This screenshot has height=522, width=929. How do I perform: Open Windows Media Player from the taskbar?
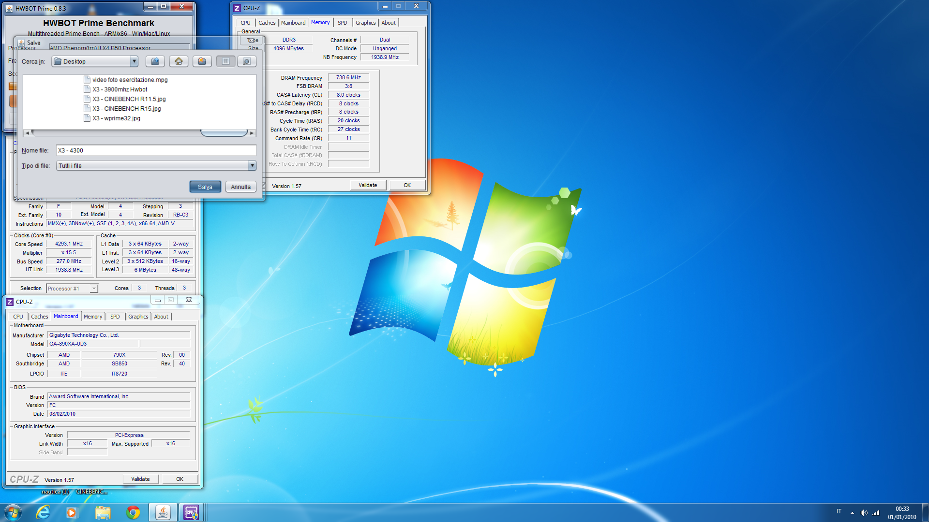72,512
